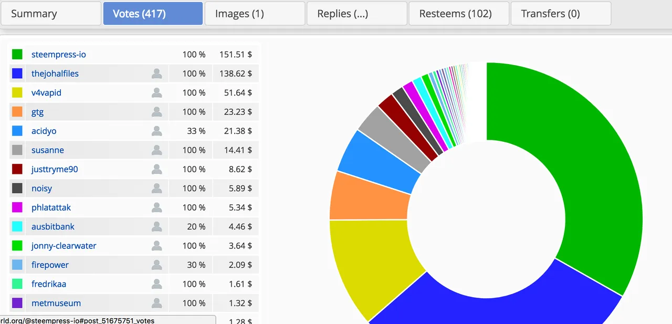Image resolution: width=672 pixels, height=324 pixels.
Task: Click the person icon beside thejohalfiles
Action: tap(156, 74)
